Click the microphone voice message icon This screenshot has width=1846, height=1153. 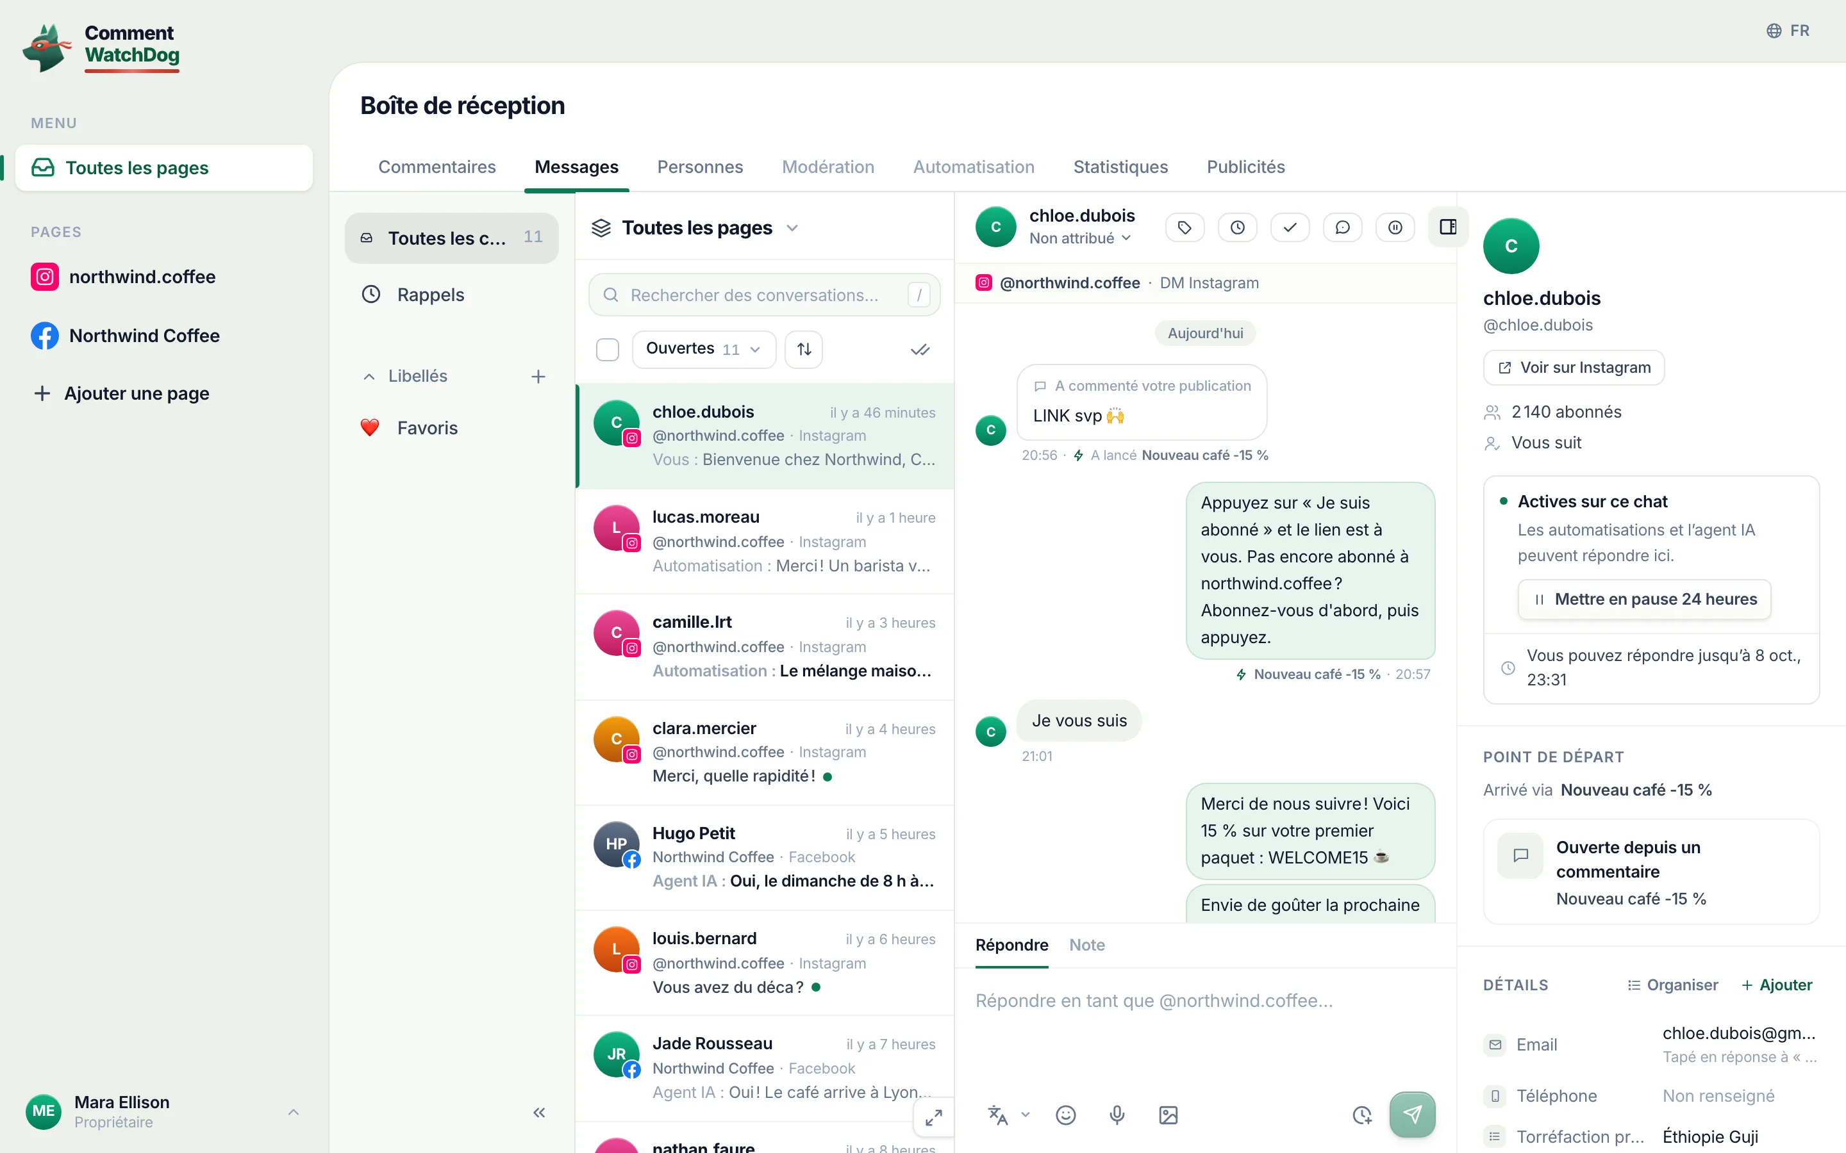(1117, 1115)
